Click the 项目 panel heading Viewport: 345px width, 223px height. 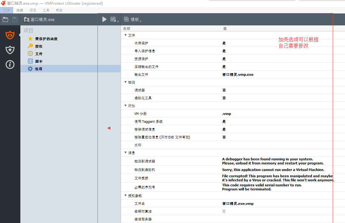click(x=28, y=30)
